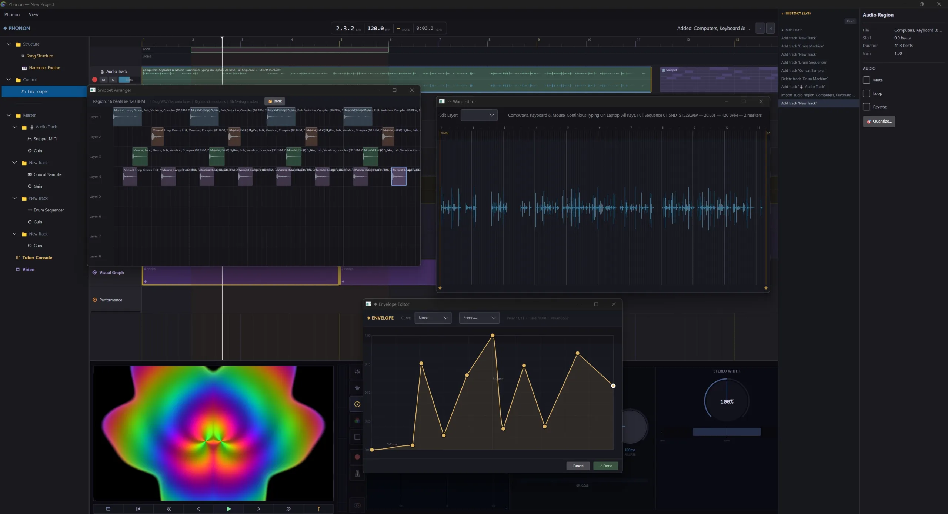
Task: Click the square outline icon in the side strip
Action: pos(357,437)
